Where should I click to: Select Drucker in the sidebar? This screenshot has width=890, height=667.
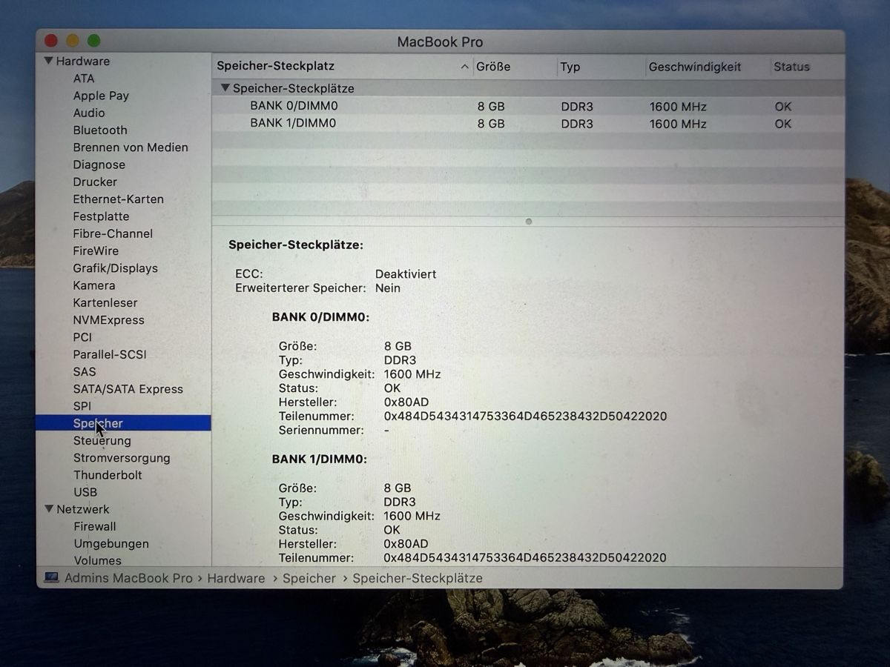tap(95, 182)
